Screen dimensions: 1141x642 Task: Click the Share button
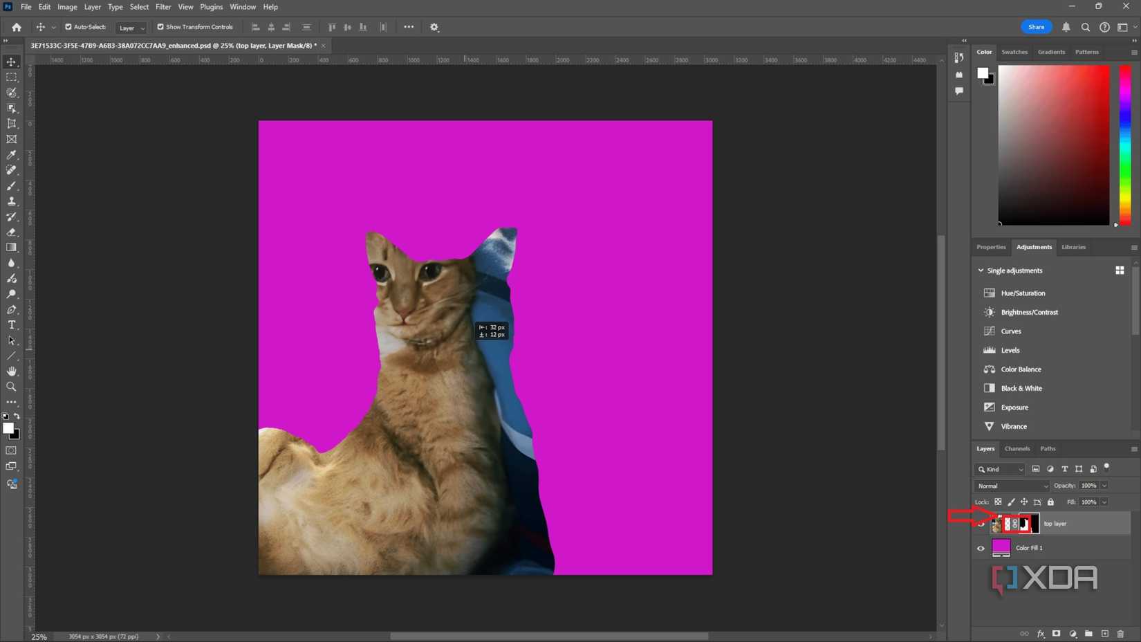point(1036,26)
